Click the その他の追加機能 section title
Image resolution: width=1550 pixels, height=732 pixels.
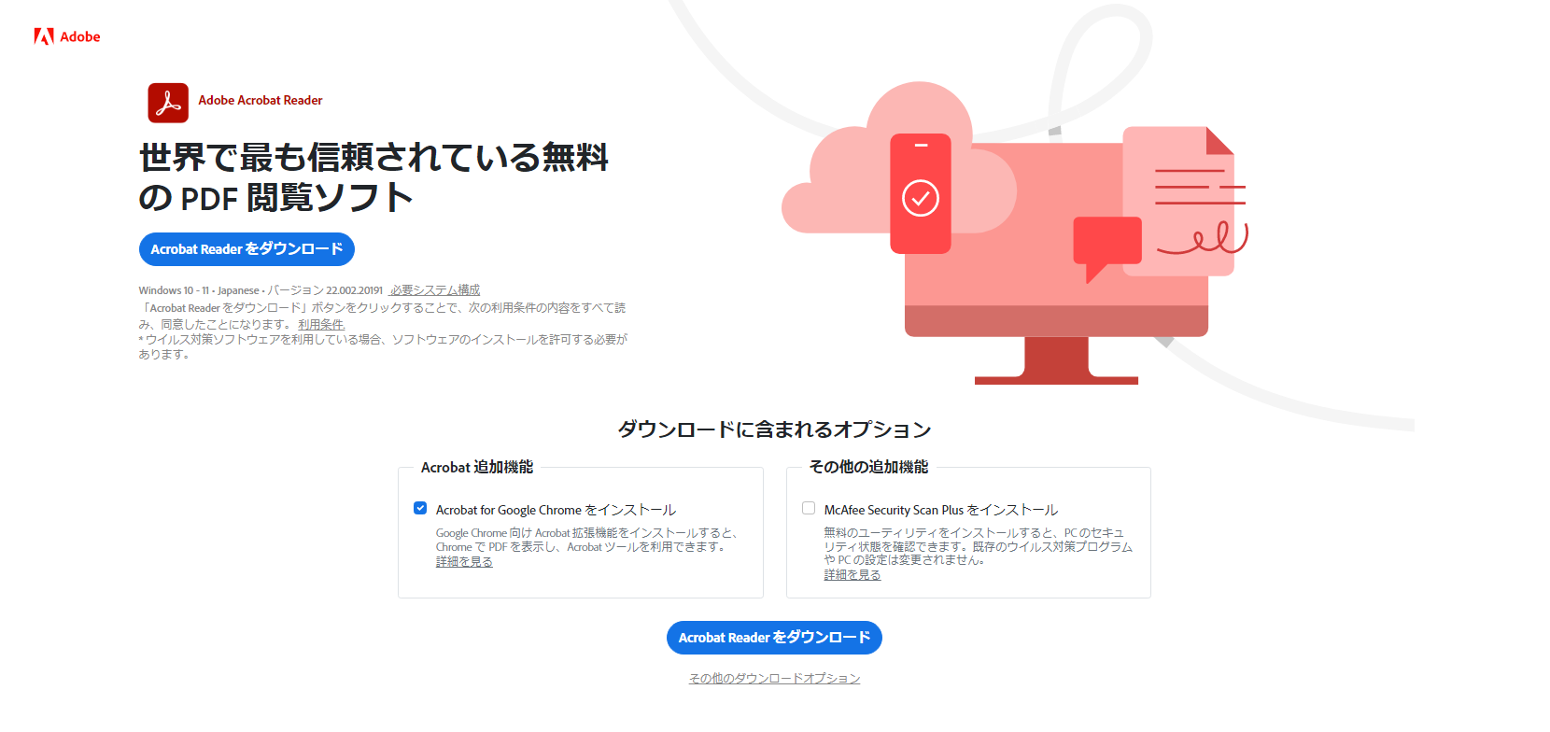868,467
